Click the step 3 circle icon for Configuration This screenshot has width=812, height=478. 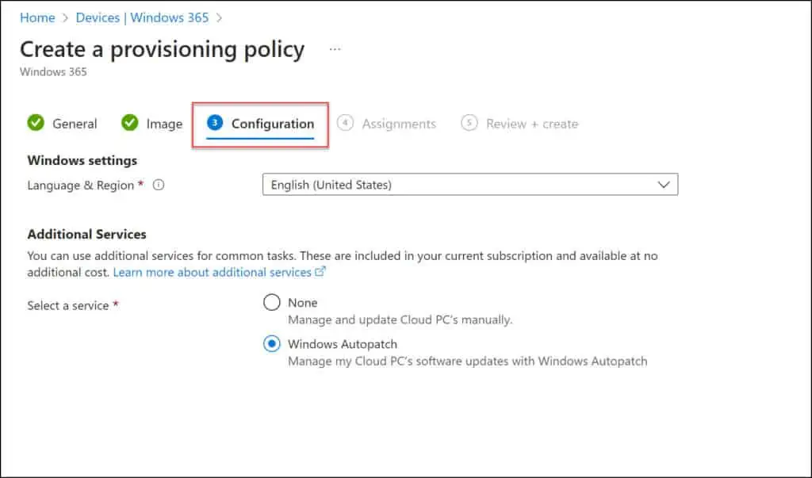215,123
